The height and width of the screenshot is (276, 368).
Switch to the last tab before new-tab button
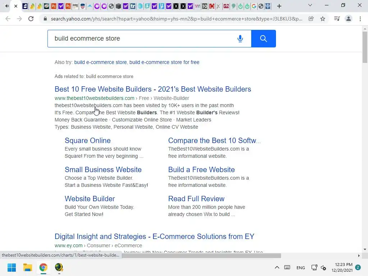pos(268,6)
